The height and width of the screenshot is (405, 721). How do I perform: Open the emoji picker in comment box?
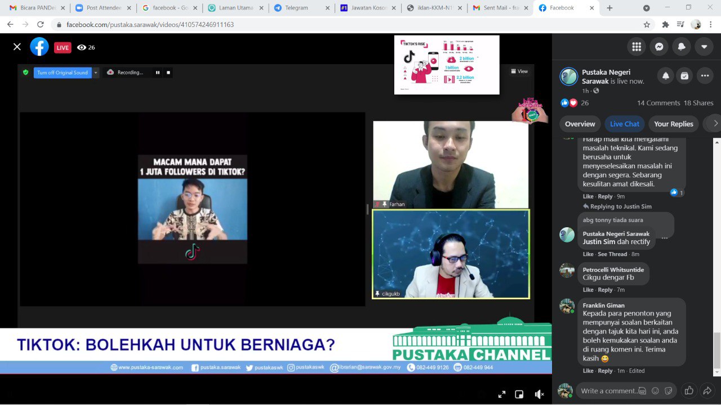point(655,391)
